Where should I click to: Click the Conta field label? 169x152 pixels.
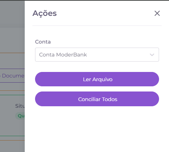[43, 42]
